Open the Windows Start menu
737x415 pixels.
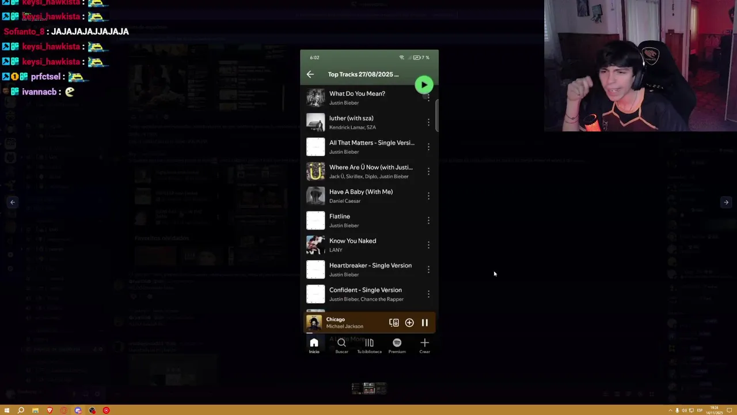6,410
